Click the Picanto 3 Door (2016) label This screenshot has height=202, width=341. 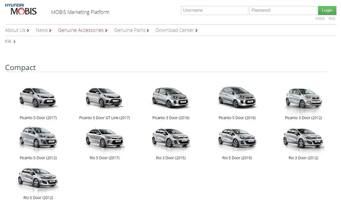point(171,118)
